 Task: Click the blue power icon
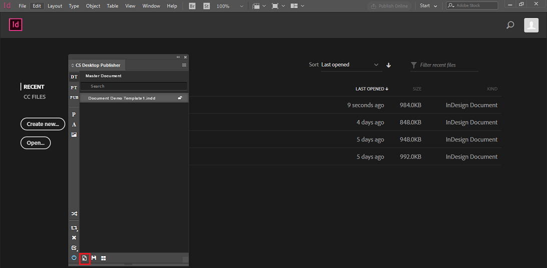pos(74,258)
